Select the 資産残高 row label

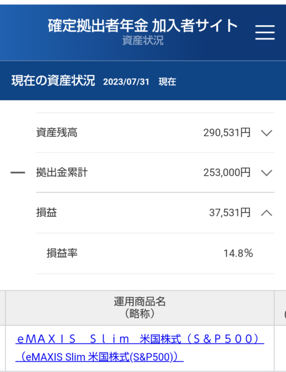[x=57, y=132]
